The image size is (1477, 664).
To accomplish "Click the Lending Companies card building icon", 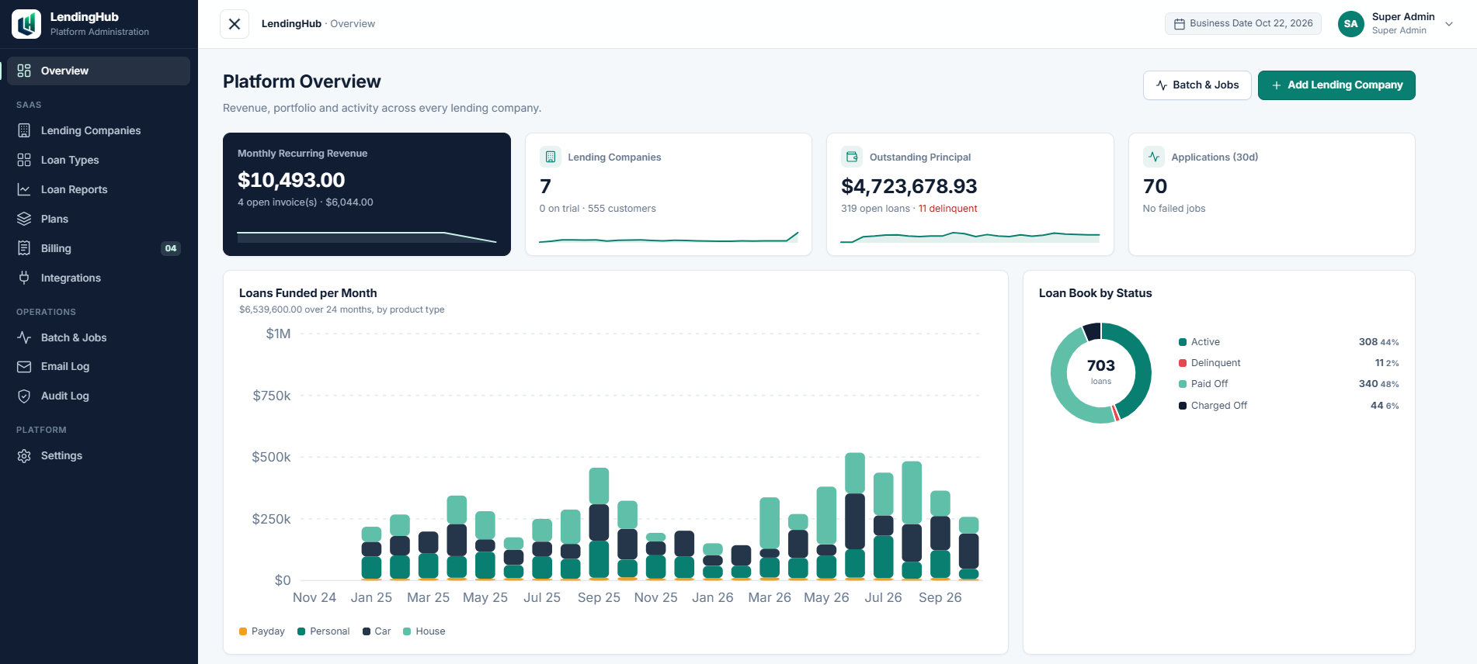I will coord(550,157).
